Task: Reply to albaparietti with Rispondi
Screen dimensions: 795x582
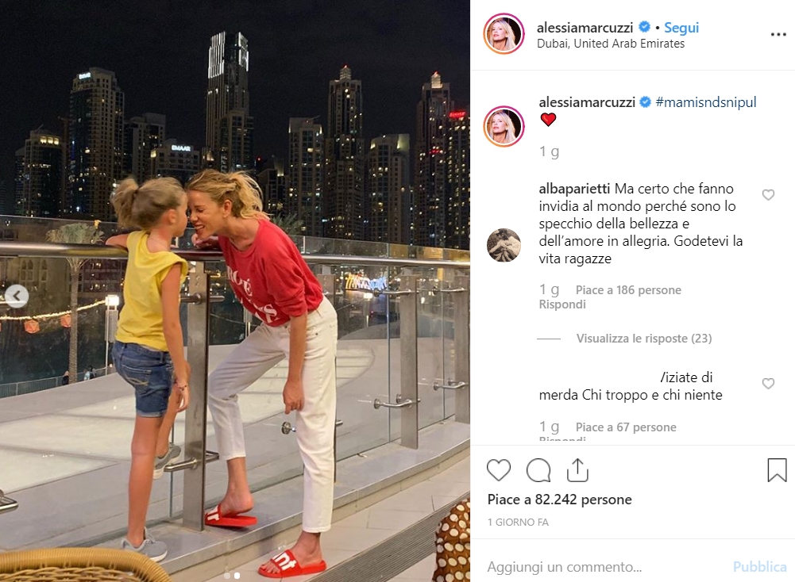Action: 562,304
